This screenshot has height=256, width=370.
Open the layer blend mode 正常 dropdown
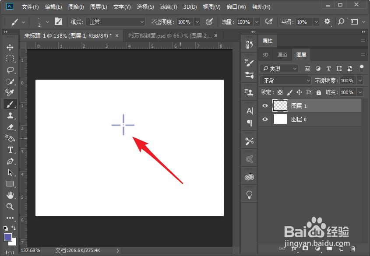286,81
